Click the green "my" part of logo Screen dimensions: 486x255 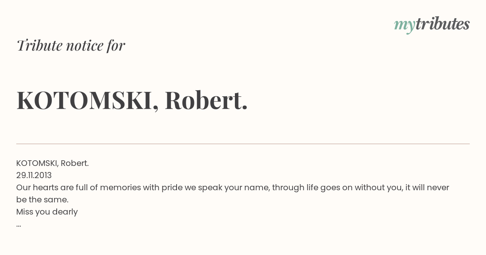[x=404, y=26]
